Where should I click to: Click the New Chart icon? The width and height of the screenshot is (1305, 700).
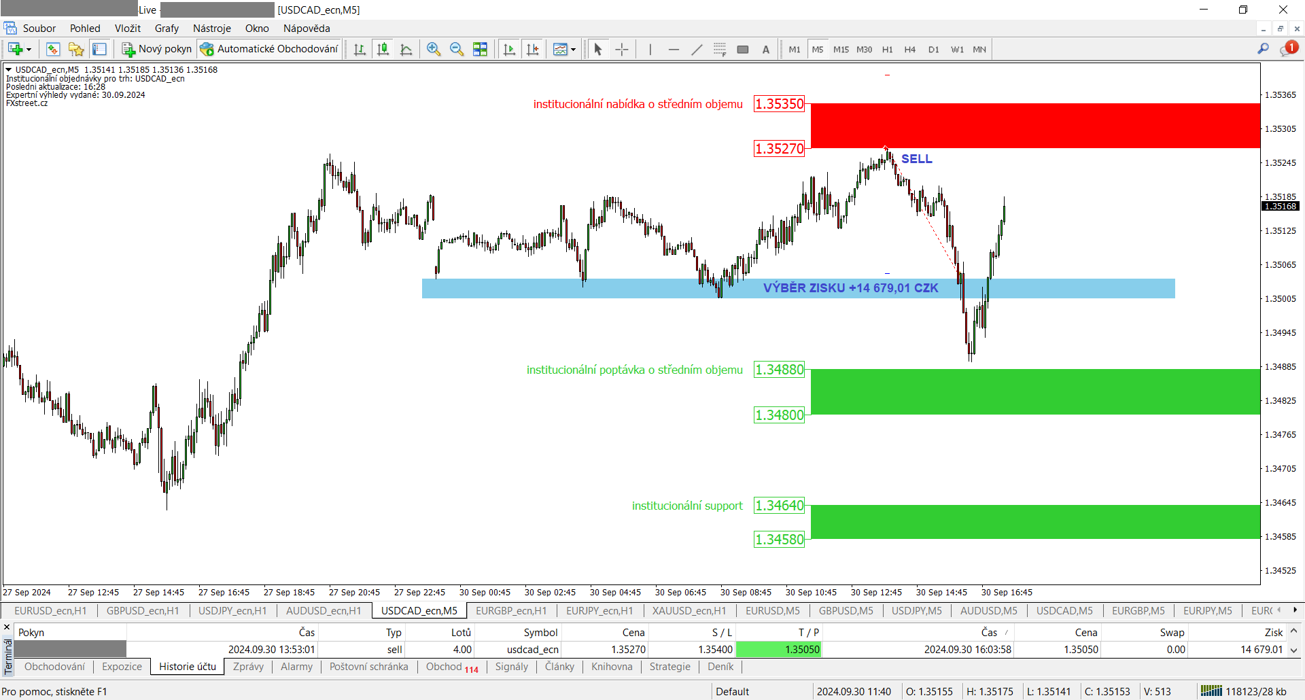pyautogui.click(x=15, y=49)
